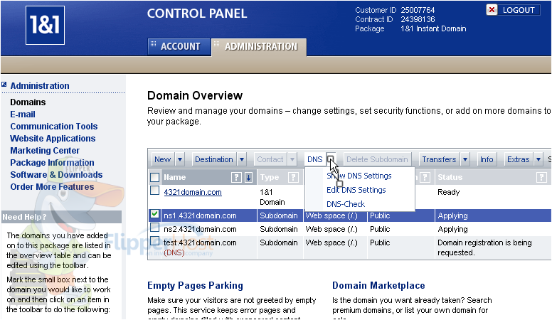Open Communication Tools in sidebar
Viewport: 552px width, 320px height.
pos(54,127)
